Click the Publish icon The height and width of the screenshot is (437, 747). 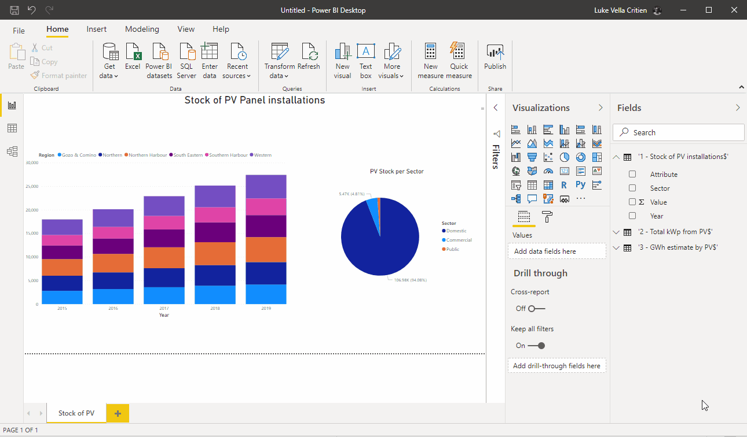(x=495, y=58)
